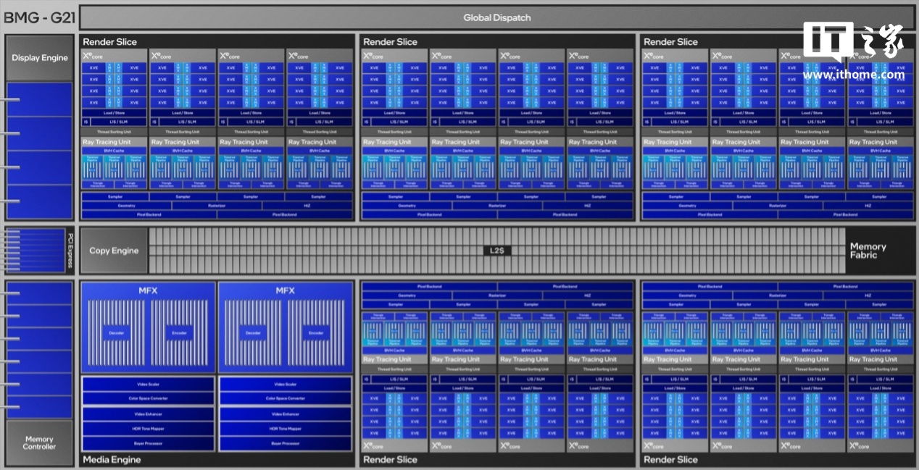Select the Encoder in the left MFX block
The width and height of the screenshot is (919, 470).
[x=179, y=333]
